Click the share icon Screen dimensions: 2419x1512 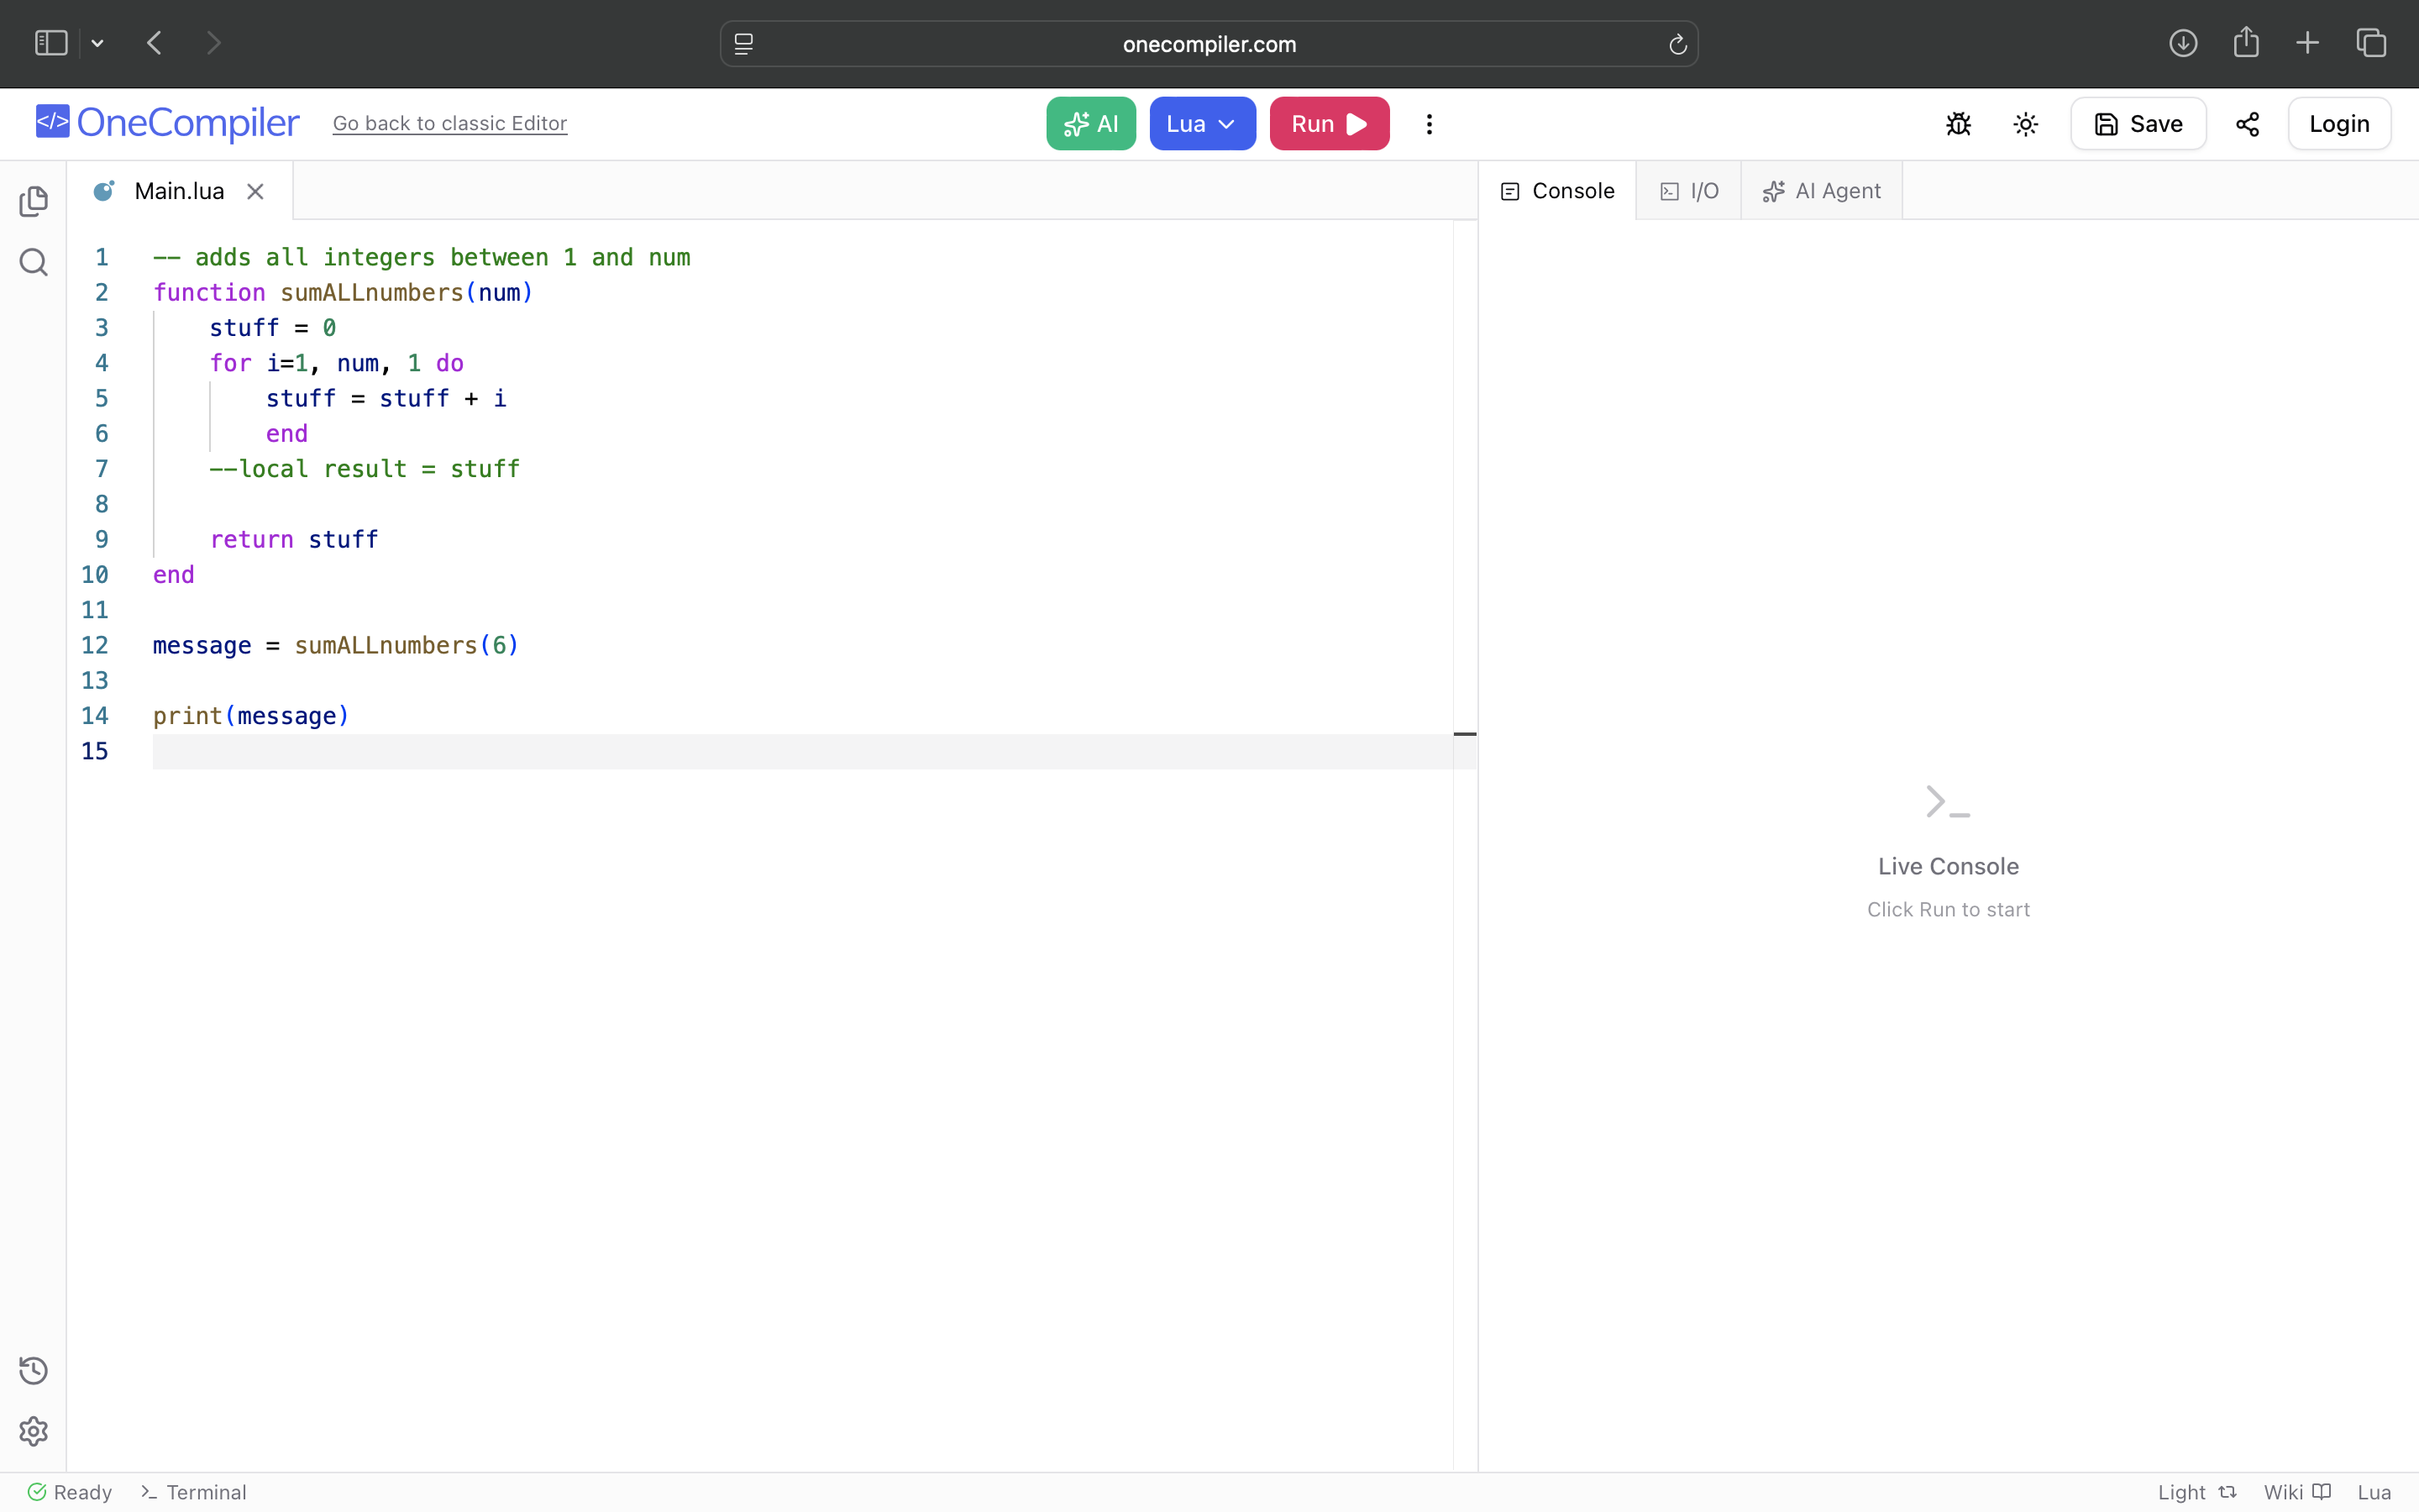[2247, 124]
